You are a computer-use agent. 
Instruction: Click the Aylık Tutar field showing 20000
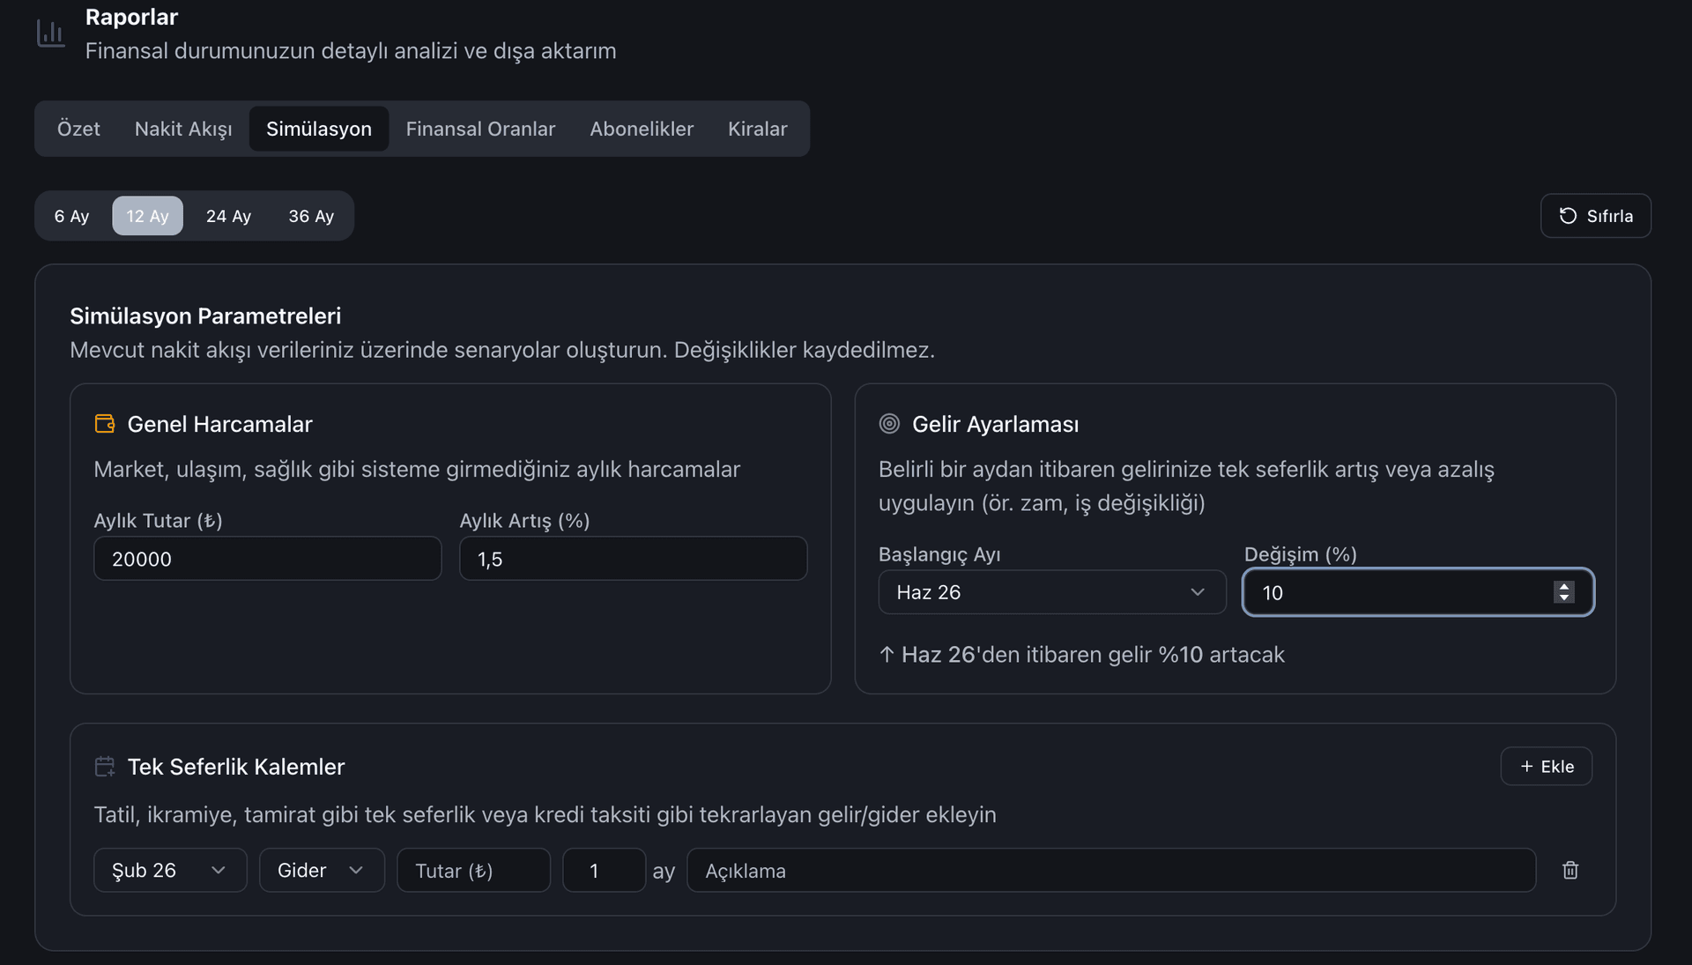pos(267,558)
